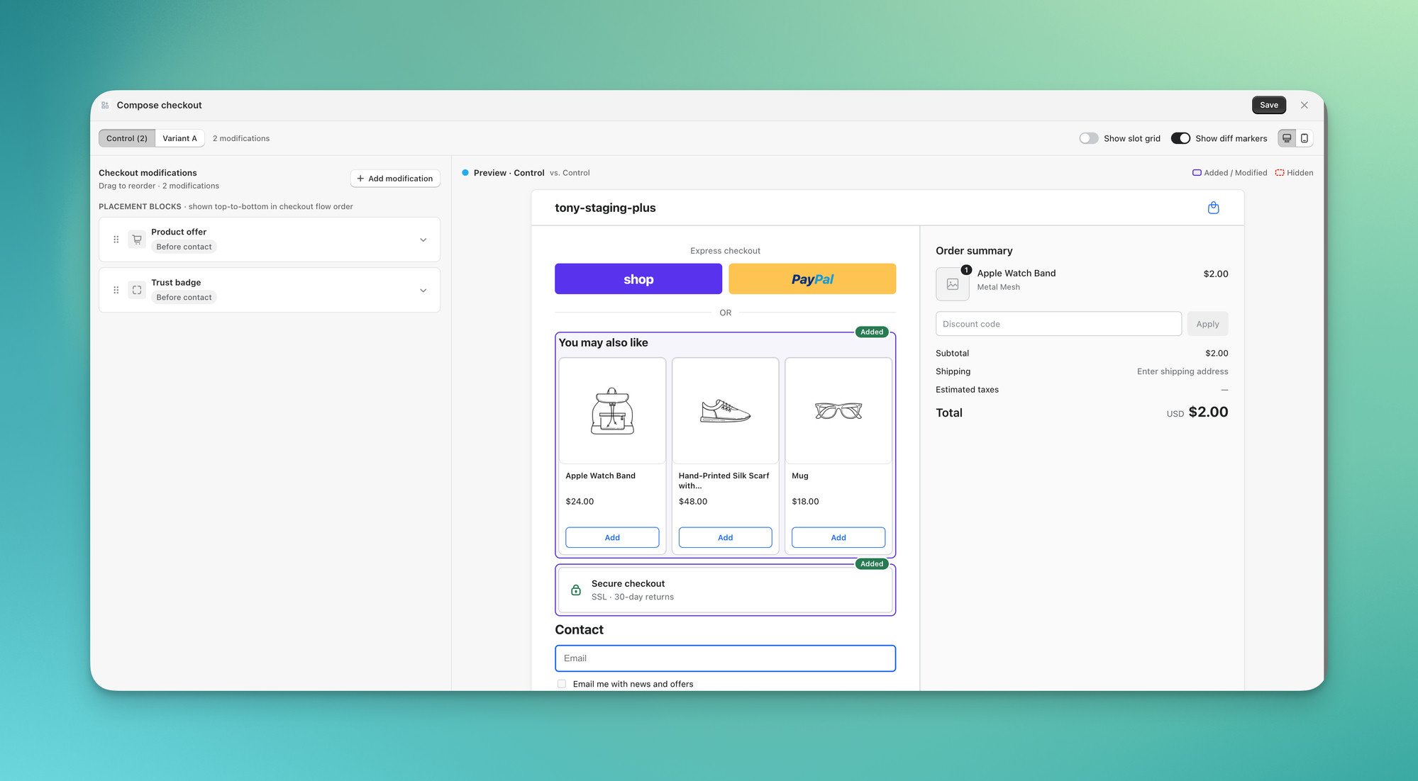Click the 'Order summary' heading
Image resolution: width=1418 pixels, height=781 pixels.
coord(974,251)
